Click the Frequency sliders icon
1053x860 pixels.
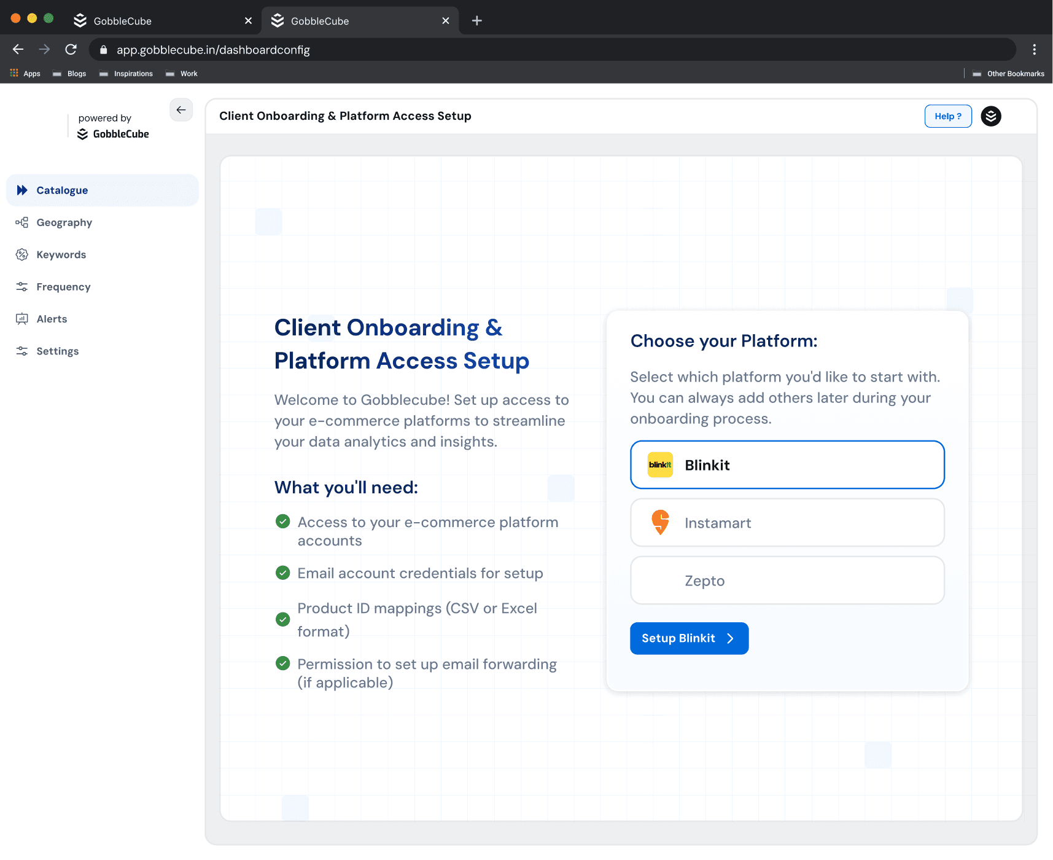tap(22, 287)
